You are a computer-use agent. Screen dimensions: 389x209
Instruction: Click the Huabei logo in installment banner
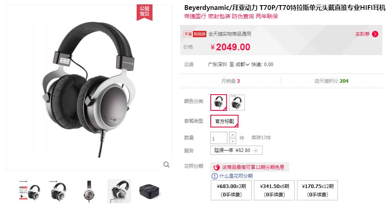(217, 167)
